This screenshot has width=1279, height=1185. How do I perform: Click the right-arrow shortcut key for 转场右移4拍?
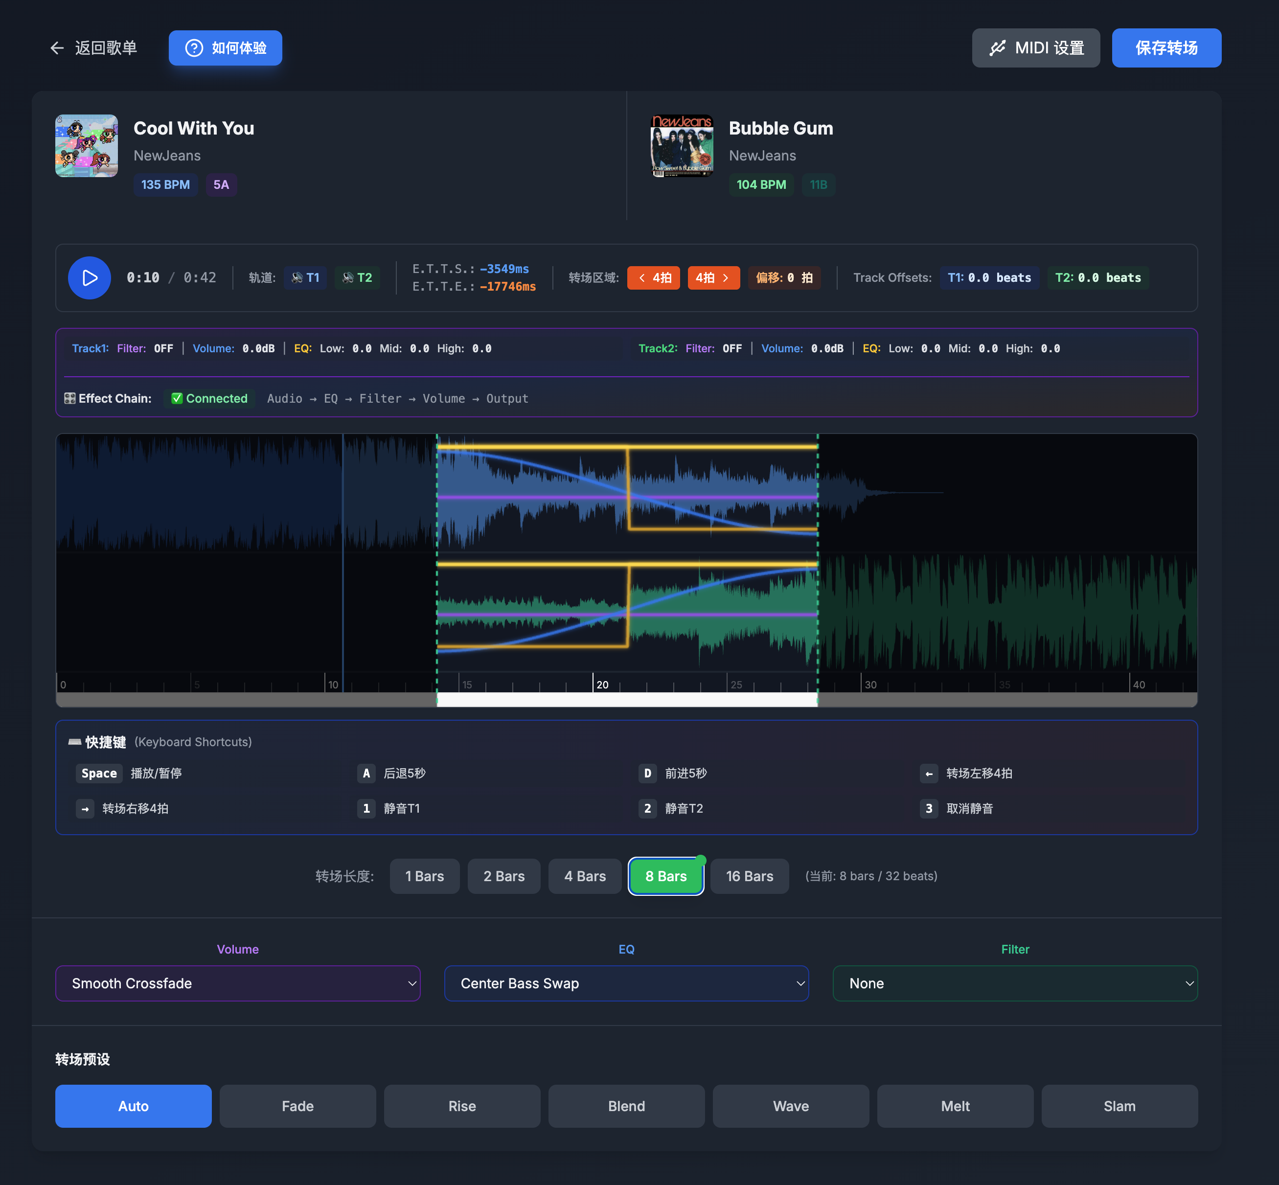click(85, 809)
